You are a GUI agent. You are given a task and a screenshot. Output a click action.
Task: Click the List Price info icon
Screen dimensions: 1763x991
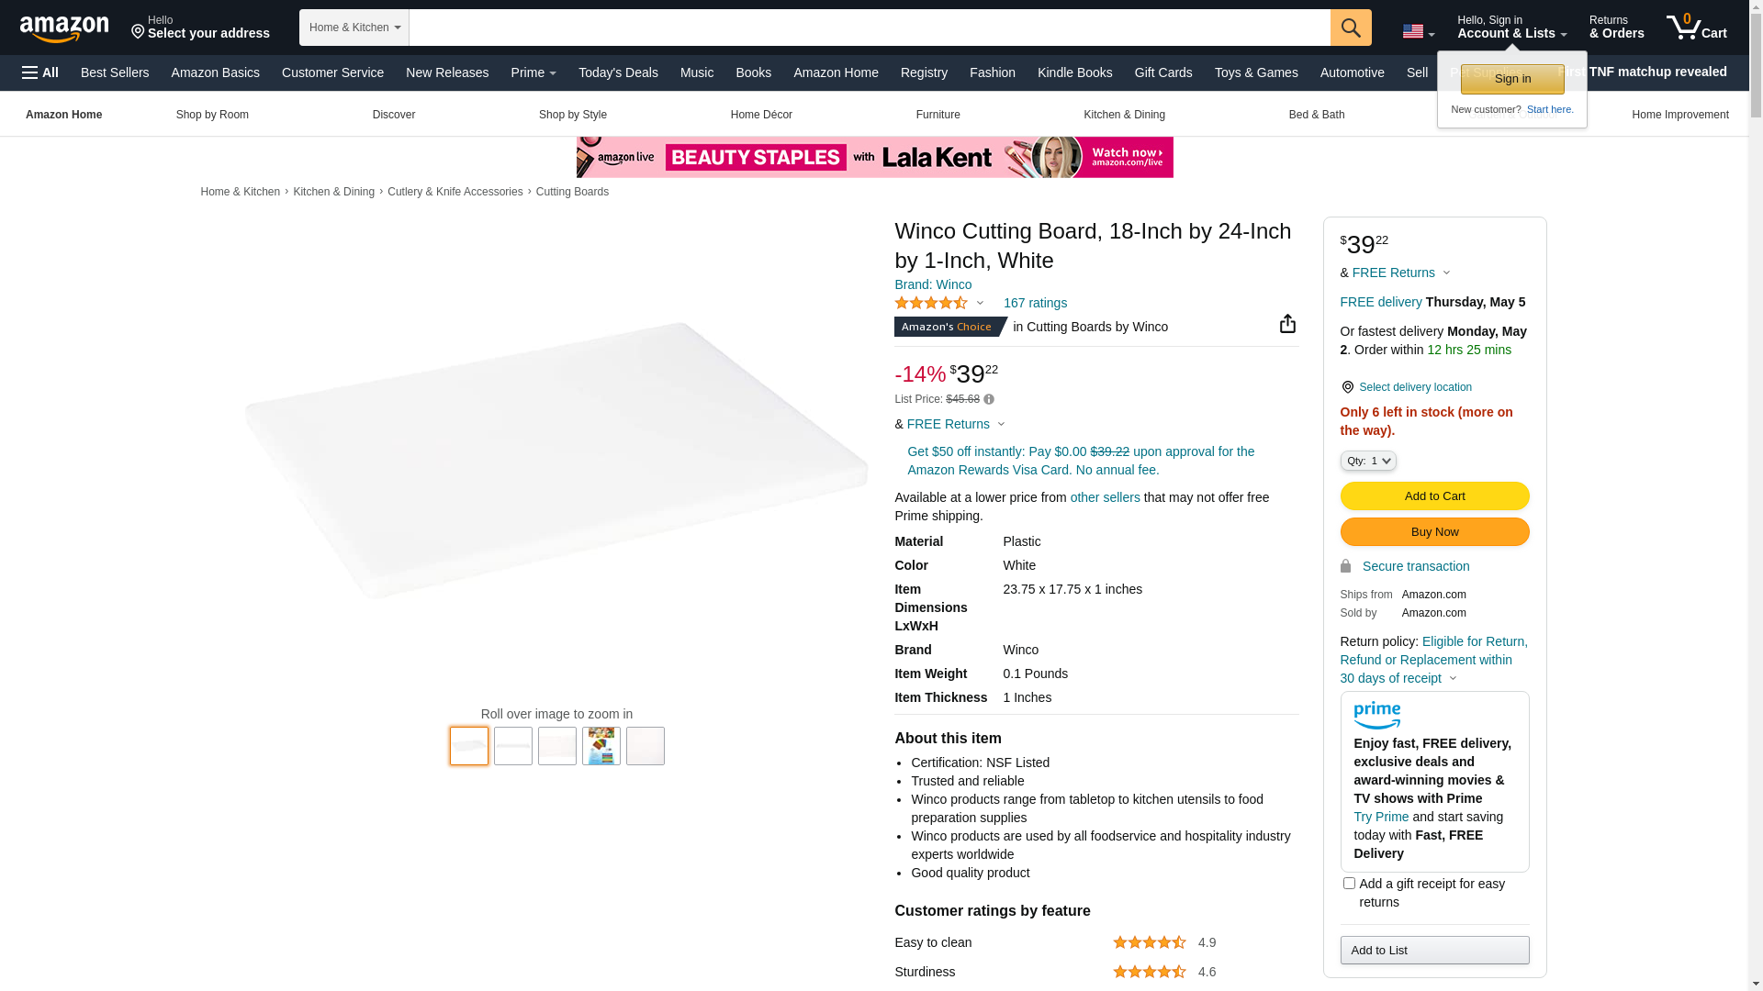(x=989, y=399)
